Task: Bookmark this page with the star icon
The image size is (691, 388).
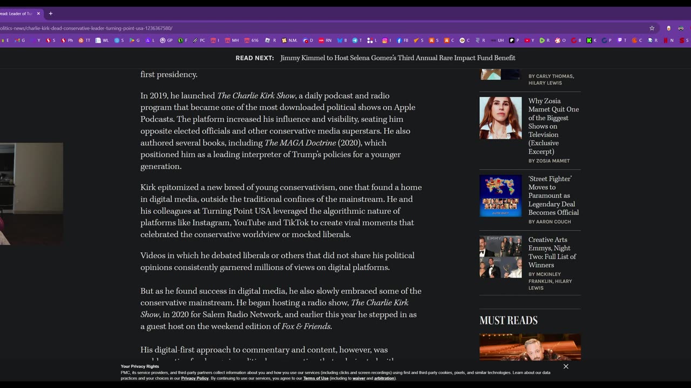Action: point(652,28)
